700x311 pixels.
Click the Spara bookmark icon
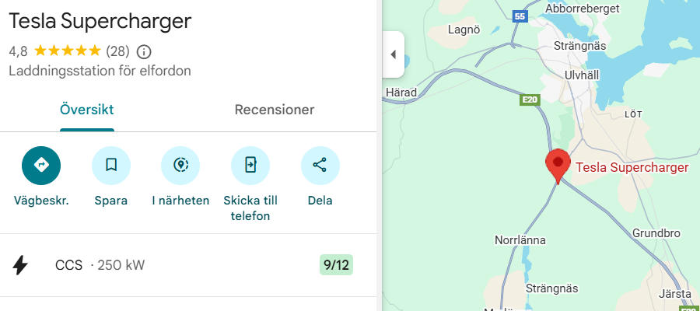click(110, 165)
